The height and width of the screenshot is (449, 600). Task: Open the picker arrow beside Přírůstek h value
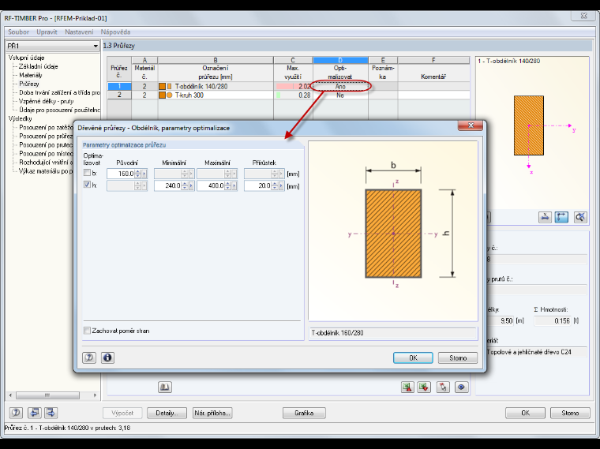[x=282, y=186]
